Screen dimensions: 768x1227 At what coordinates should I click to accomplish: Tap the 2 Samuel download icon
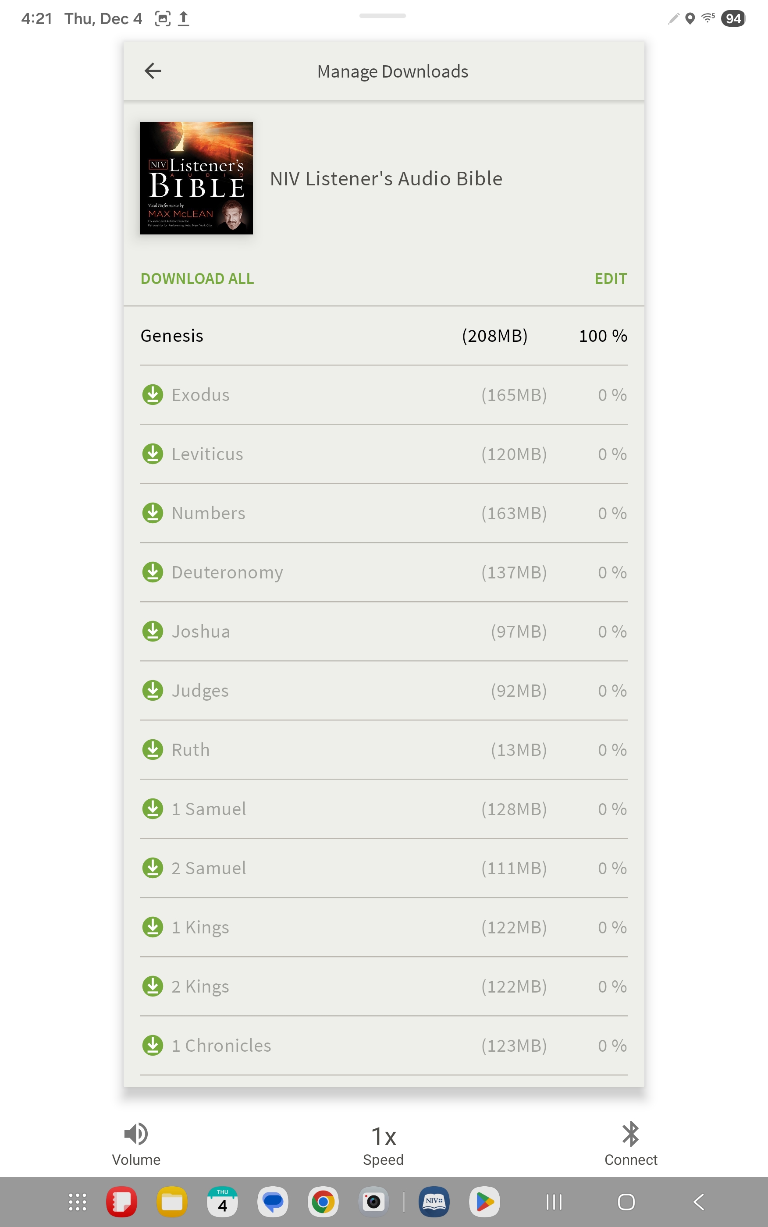153,868
